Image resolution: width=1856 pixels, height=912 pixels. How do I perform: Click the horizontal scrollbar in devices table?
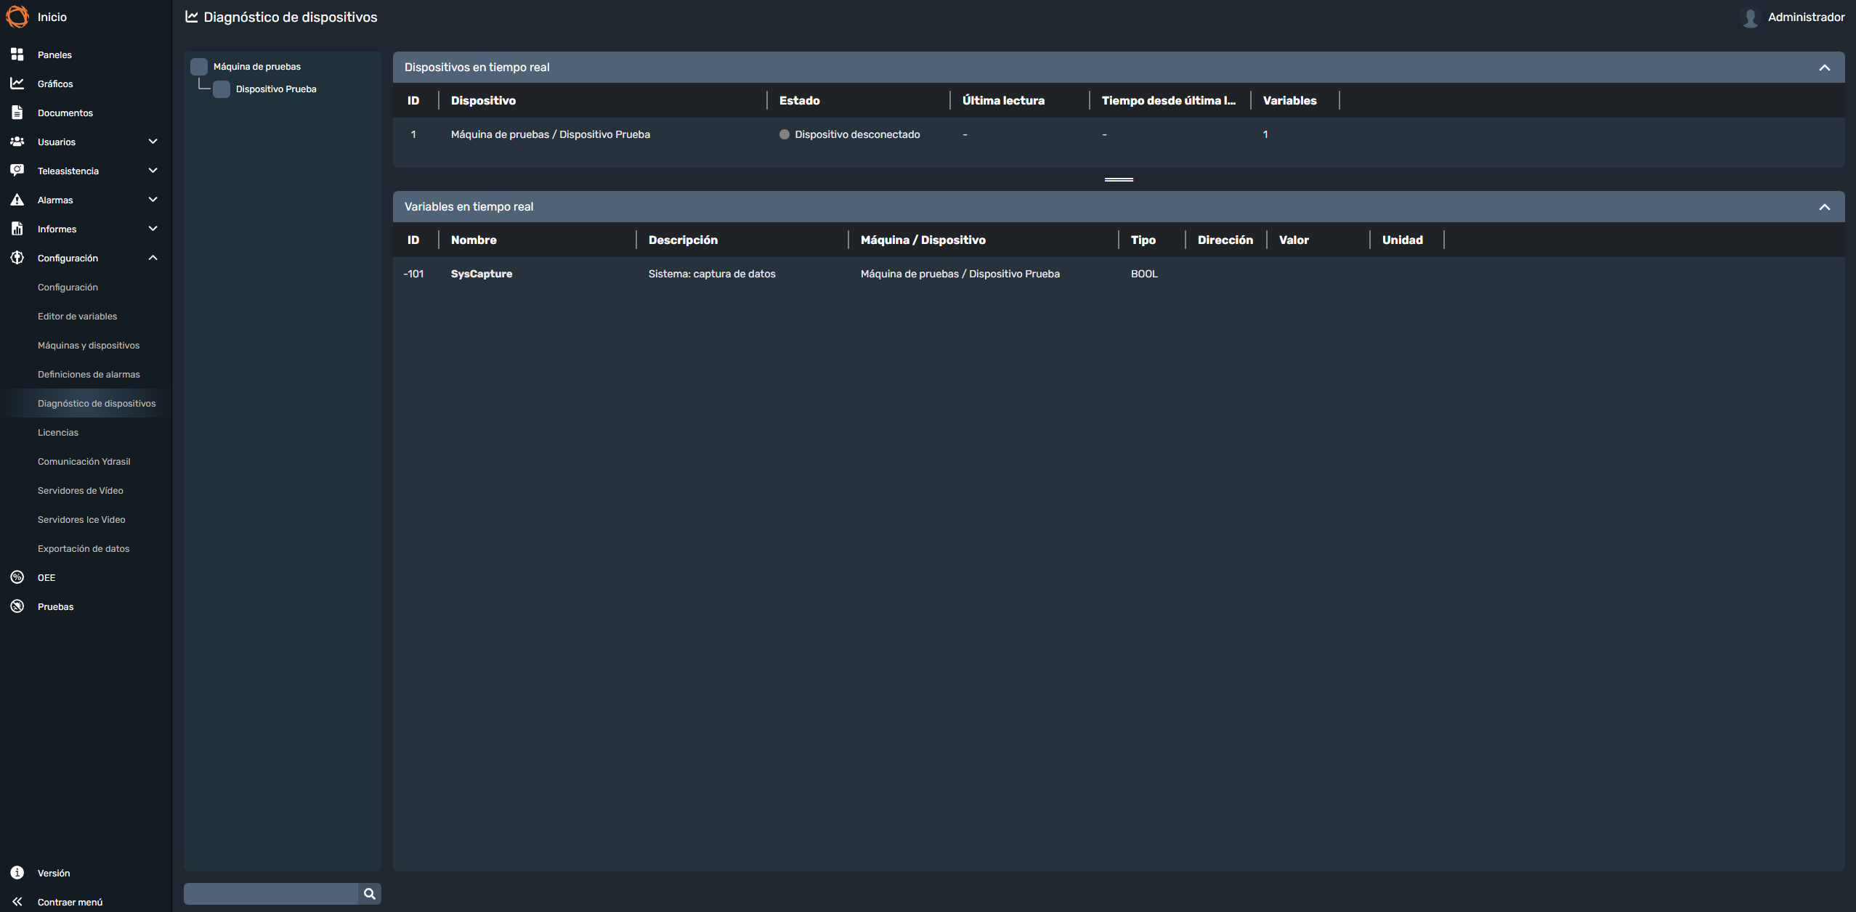pos(1119,180)
